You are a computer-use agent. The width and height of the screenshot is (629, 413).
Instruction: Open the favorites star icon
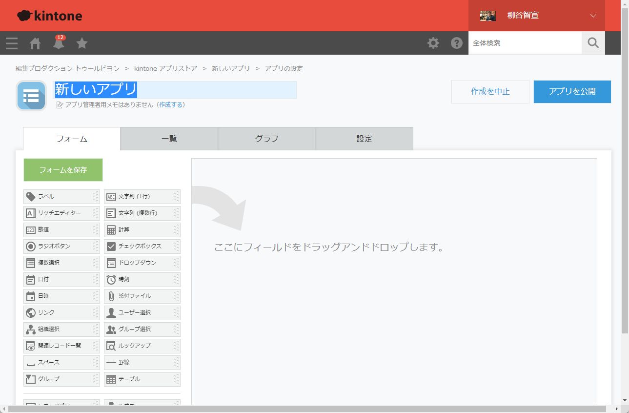[x=82, y=43]
